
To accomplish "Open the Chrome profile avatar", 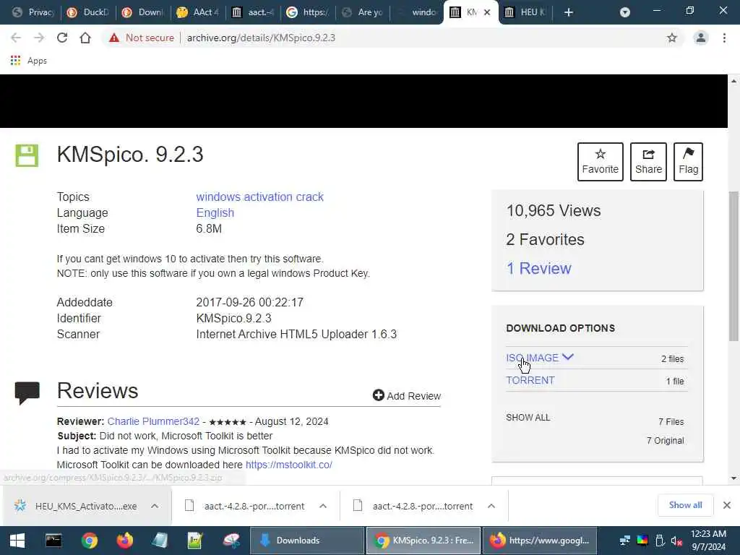I will pyautogui.click(x=701, y=38).
